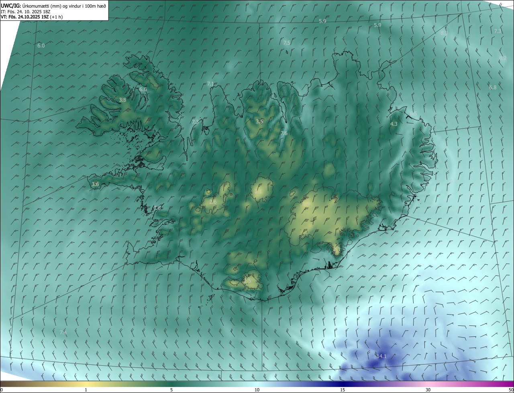This screenshot has width=514, height=393.
Task: Select the 1.9 value label on the map
Action: pos(306,204)
